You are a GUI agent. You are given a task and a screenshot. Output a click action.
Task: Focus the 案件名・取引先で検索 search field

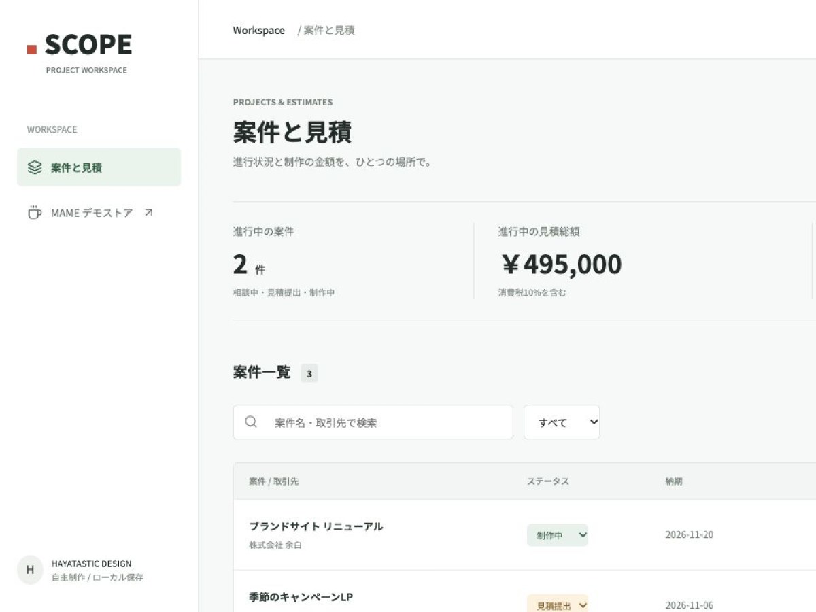[x=373, y=422]
